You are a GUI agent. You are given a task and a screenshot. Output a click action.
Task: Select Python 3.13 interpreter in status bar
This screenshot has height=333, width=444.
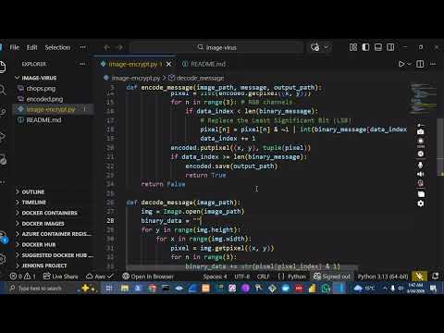pos(383,277)
